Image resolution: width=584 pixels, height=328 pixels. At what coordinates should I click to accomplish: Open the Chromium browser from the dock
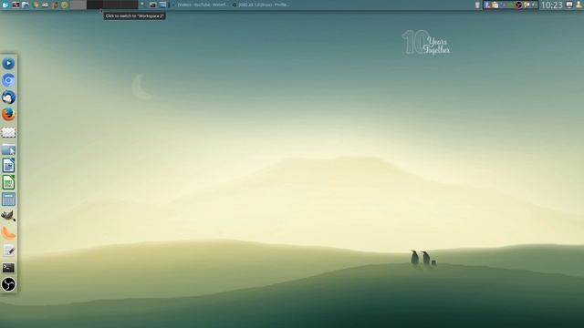[8, 80]
